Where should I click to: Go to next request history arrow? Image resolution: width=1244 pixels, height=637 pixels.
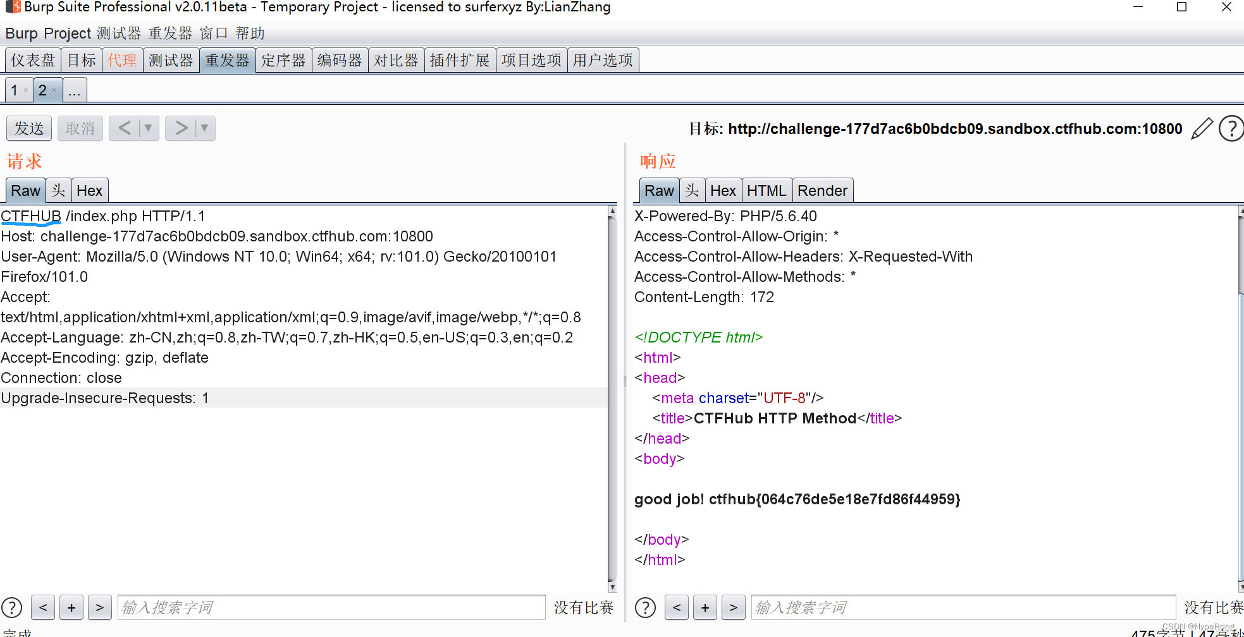coord(181,128)
